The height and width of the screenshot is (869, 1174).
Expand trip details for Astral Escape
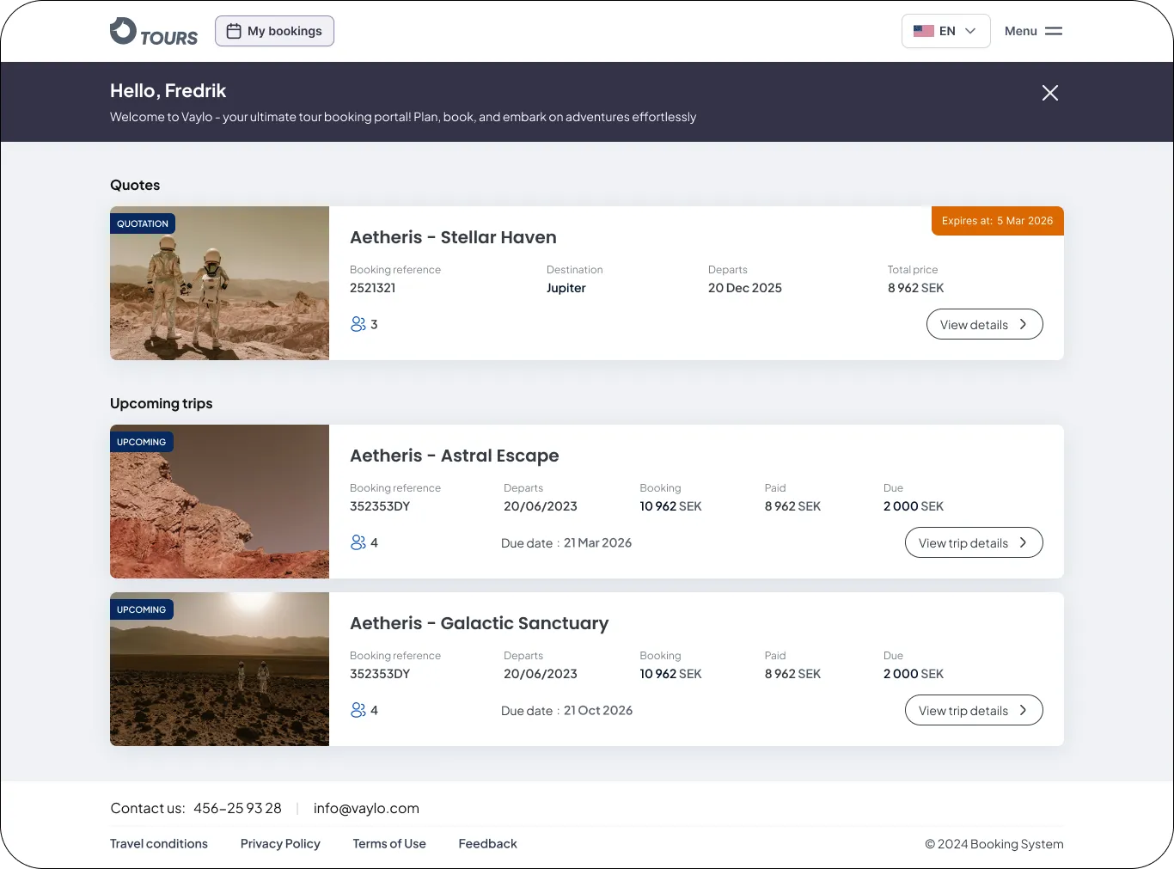tap(973, 542)
